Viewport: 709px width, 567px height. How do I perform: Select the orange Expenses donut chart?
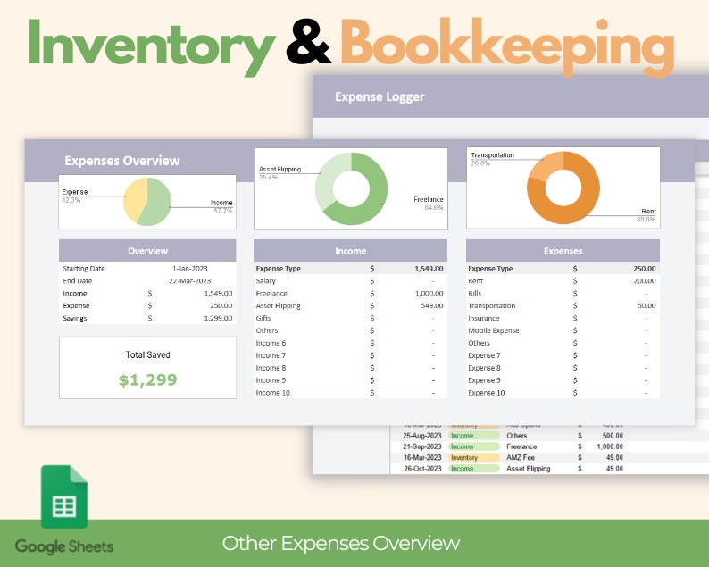[x=563, y=188]
